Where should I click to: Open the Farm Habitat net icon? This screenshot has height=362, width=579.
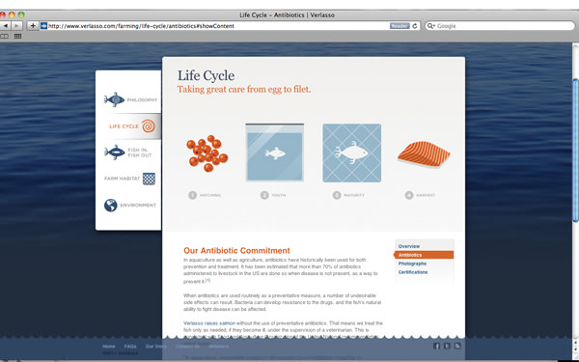[x=149, y=179]
